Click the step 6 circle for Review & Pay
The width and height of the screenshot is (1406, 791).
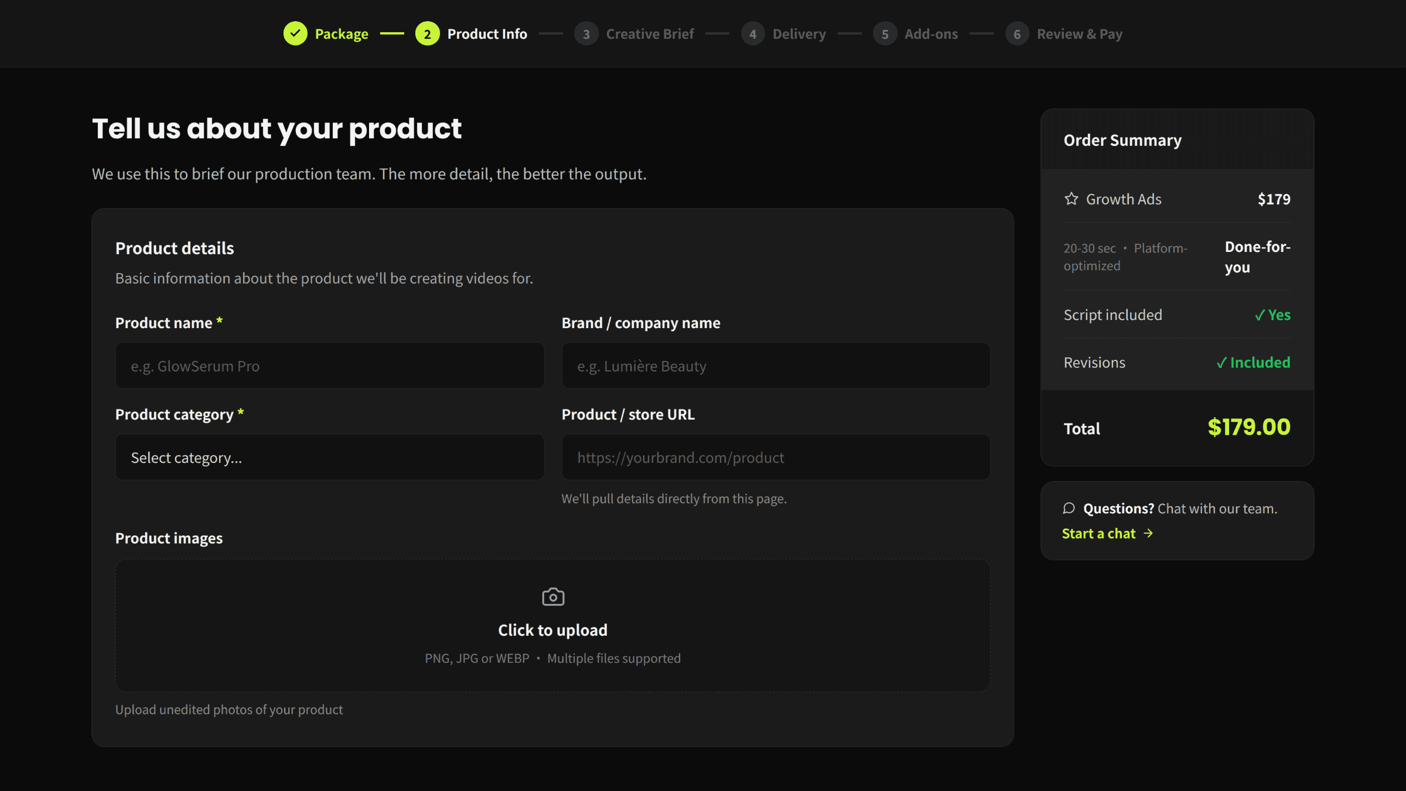(1017, 33)
